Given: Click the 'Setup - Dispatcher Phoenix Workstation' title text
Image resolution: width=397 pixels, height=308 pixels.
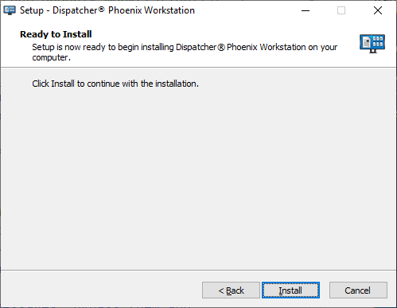Looking at the screenshot, I should 107,10.
